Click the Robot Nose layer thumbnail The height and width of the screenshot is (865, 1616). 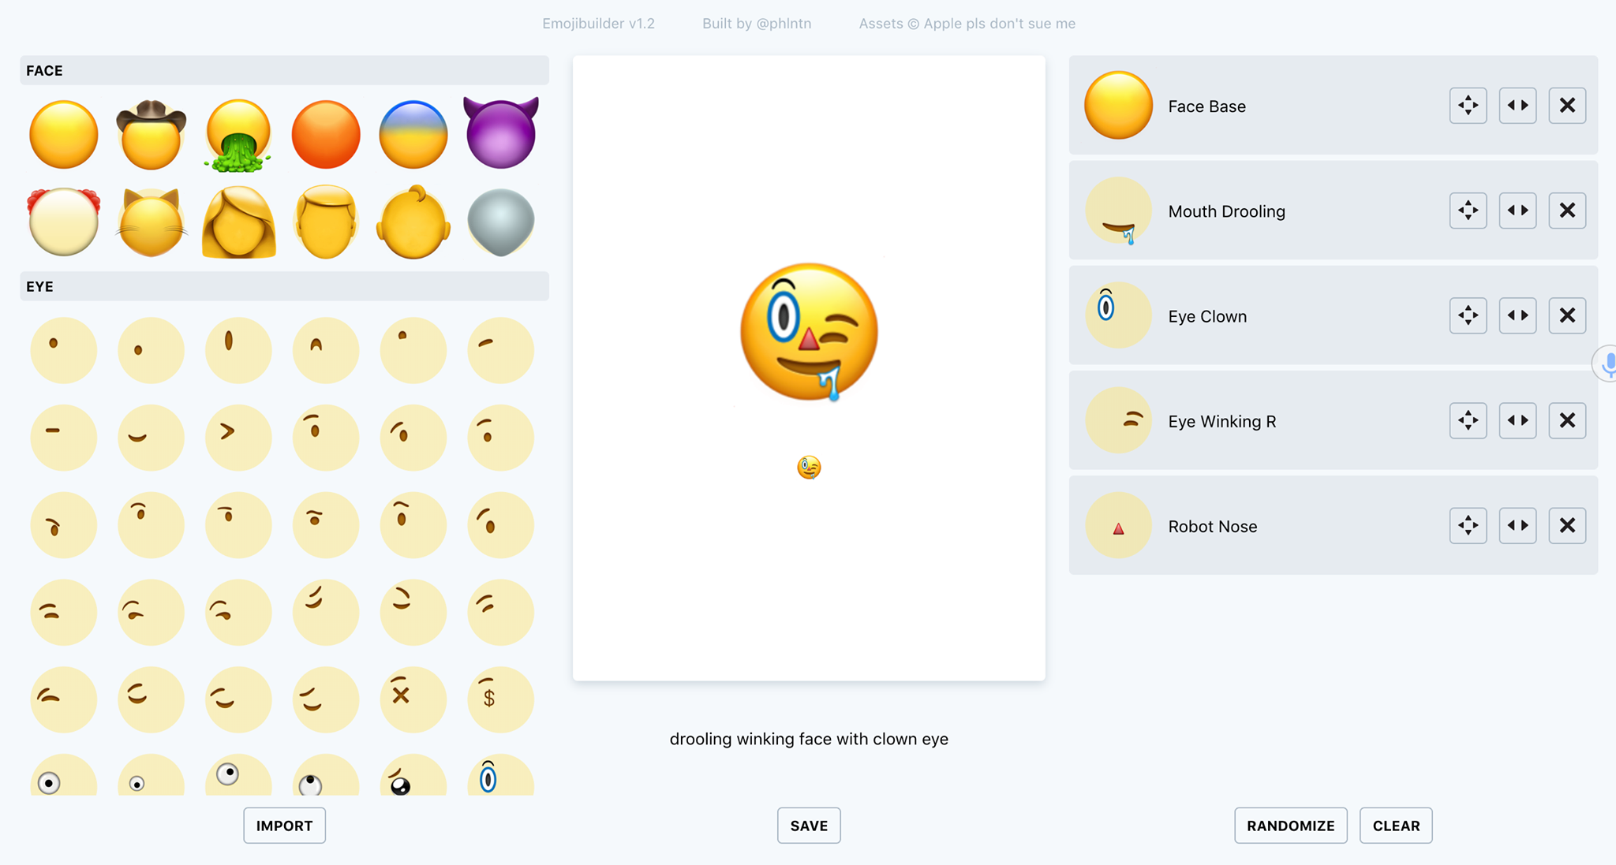[1118, 525]
